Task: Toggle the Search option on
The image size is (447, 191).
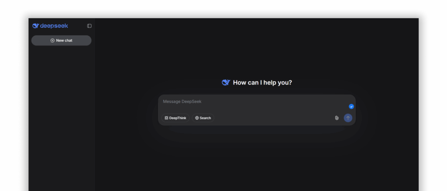Action: [x=203, y=118]
